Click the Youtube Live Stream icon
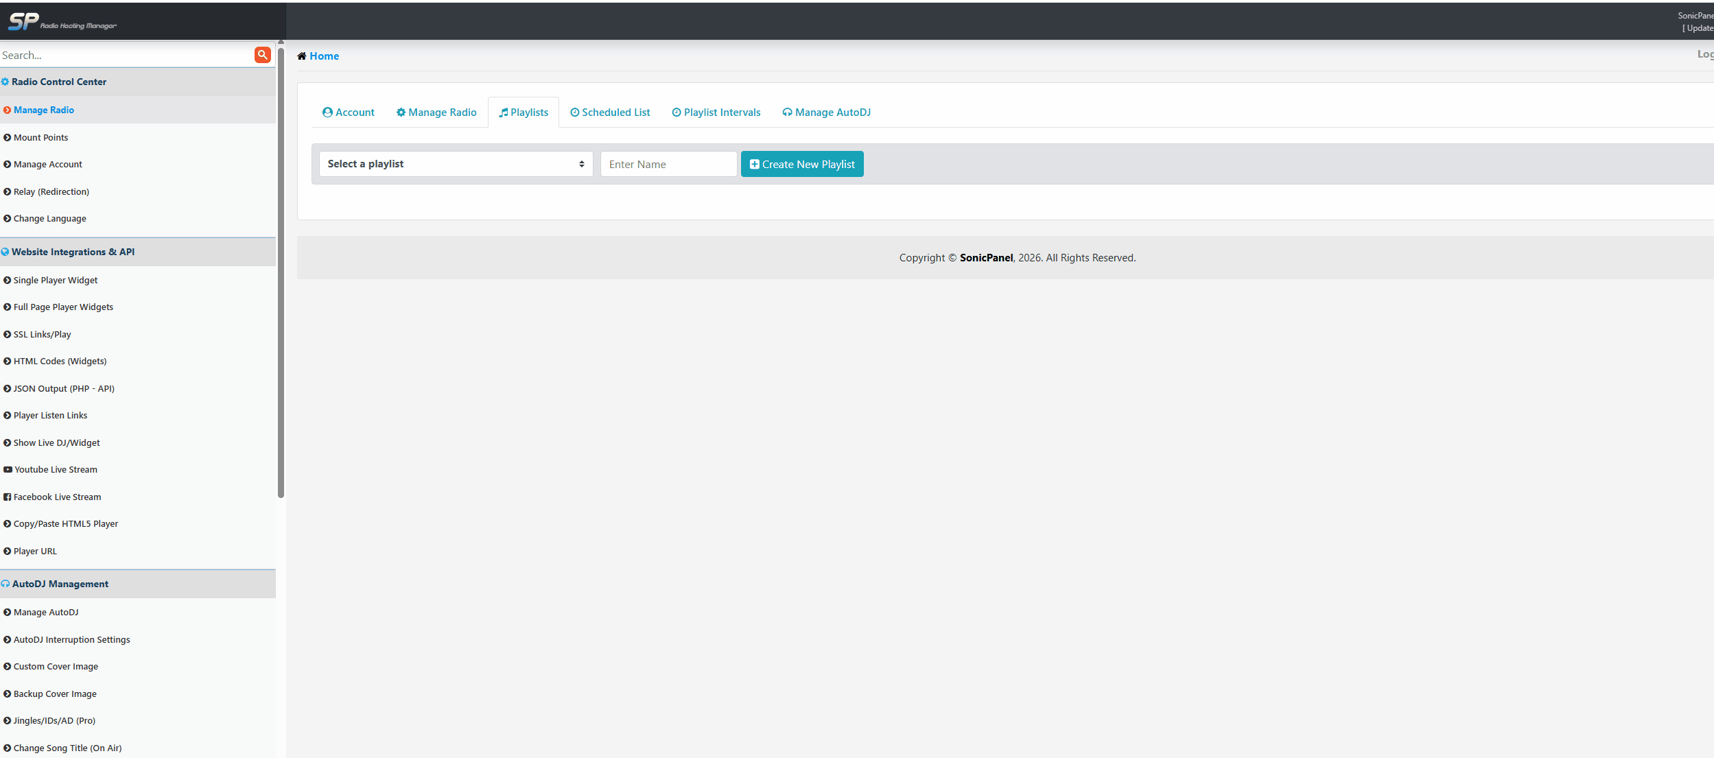This screenshot has width=1714, height=758. pos(8,470)
